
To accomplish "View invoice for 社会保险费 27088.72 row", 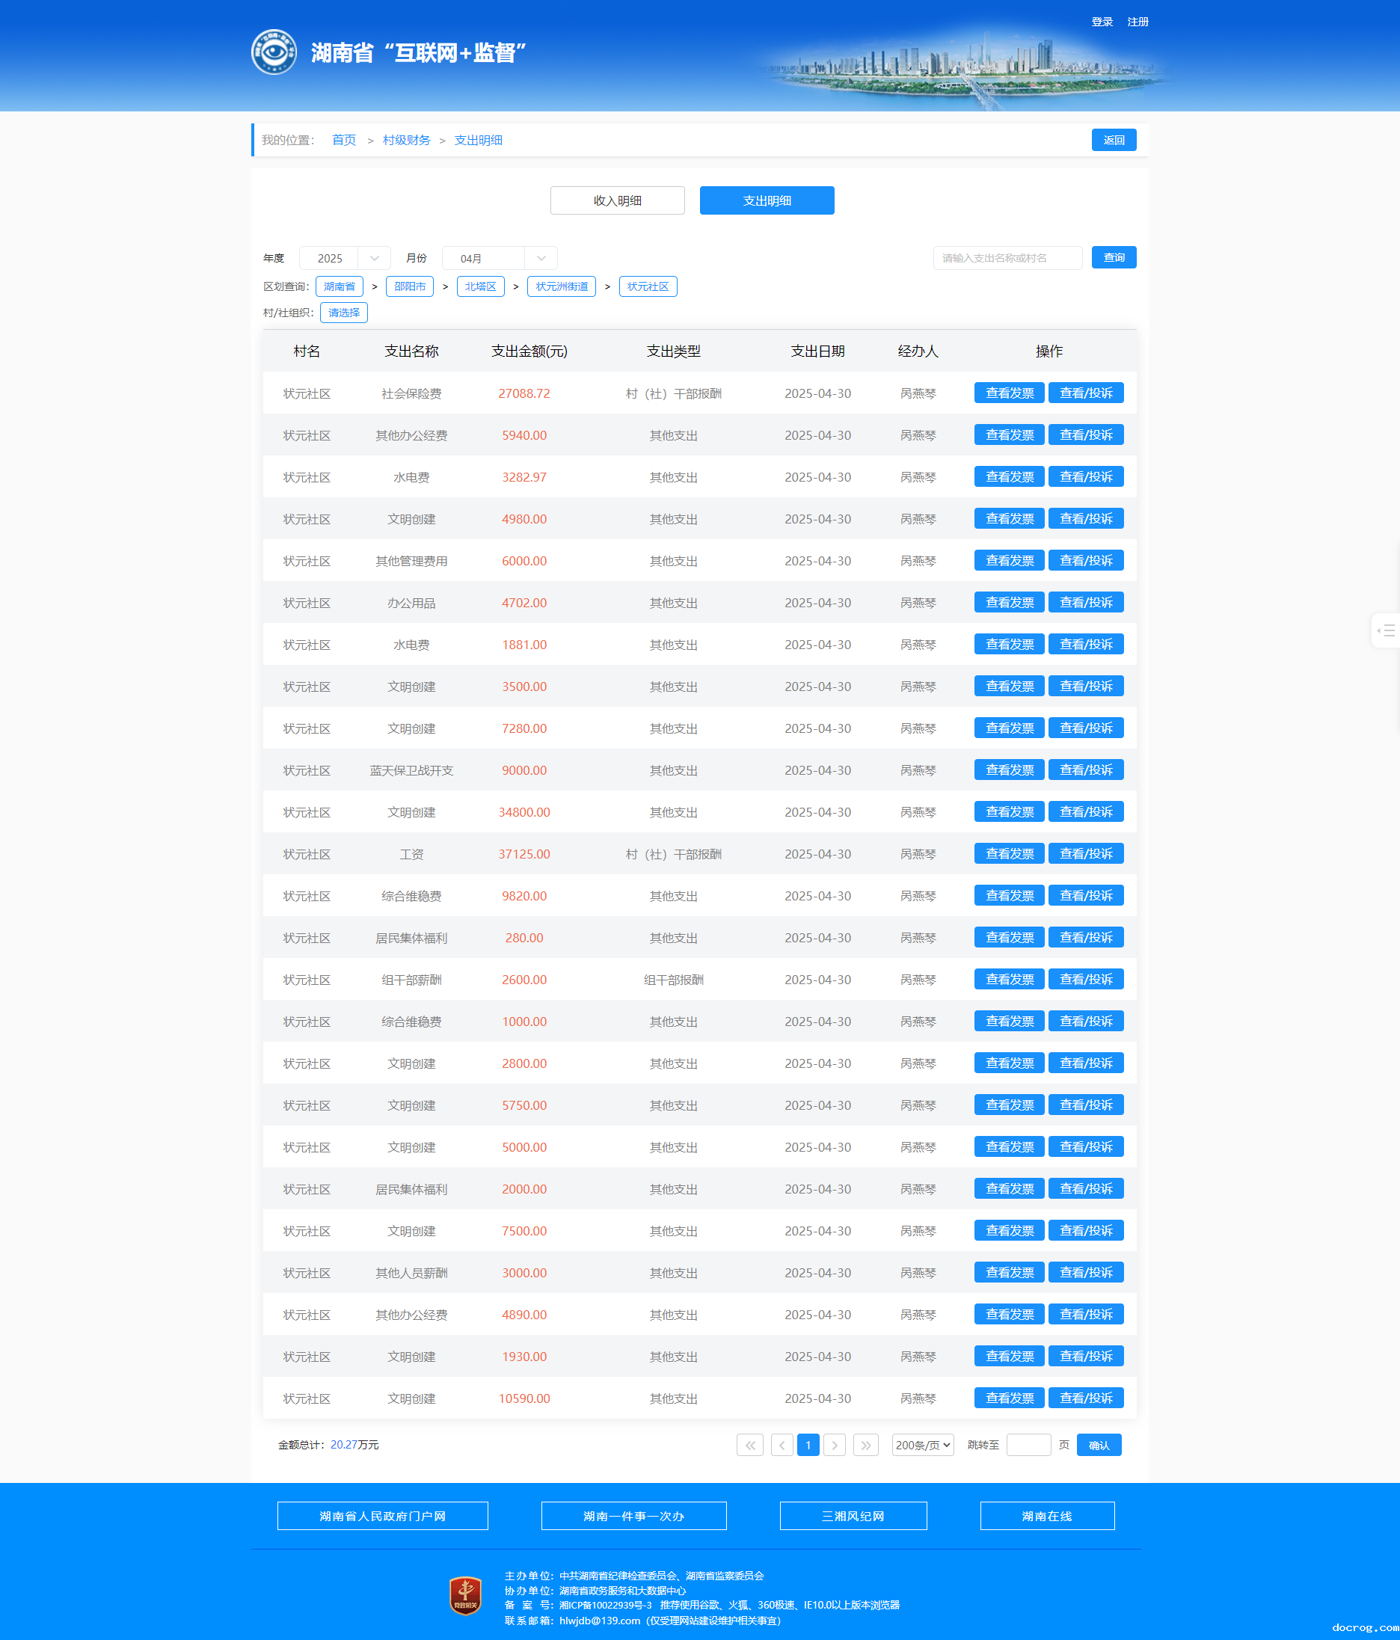I will tap(1009, 393).
